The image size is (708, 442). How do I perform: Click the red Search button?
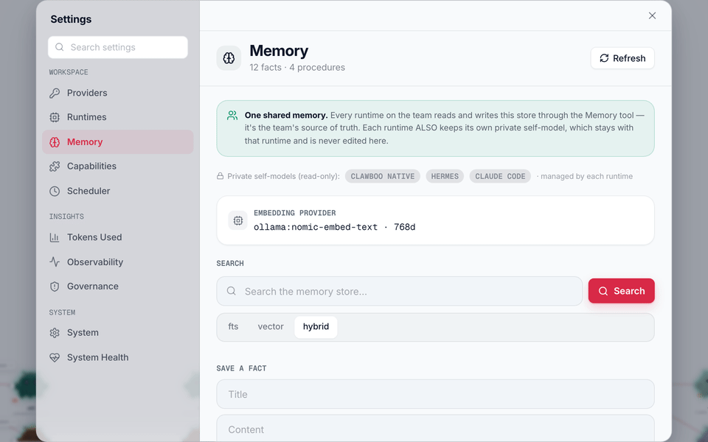click(621, 291)
